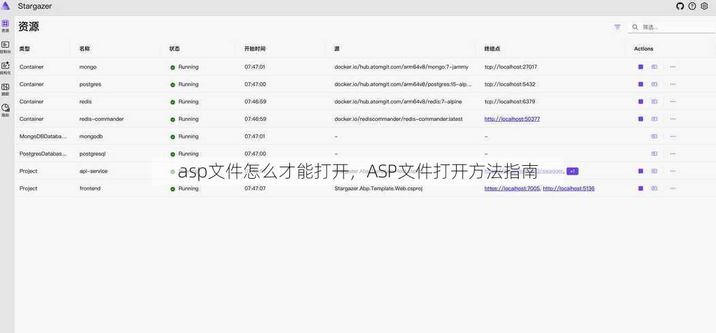This screenshot has width=716, height=333.
Task: Select the redis-commander name cell
Action: pyautogui.click(x=101, y=119)
